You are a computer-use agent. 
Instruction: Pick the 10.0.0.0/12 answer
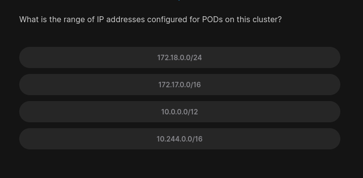(180, 111)
